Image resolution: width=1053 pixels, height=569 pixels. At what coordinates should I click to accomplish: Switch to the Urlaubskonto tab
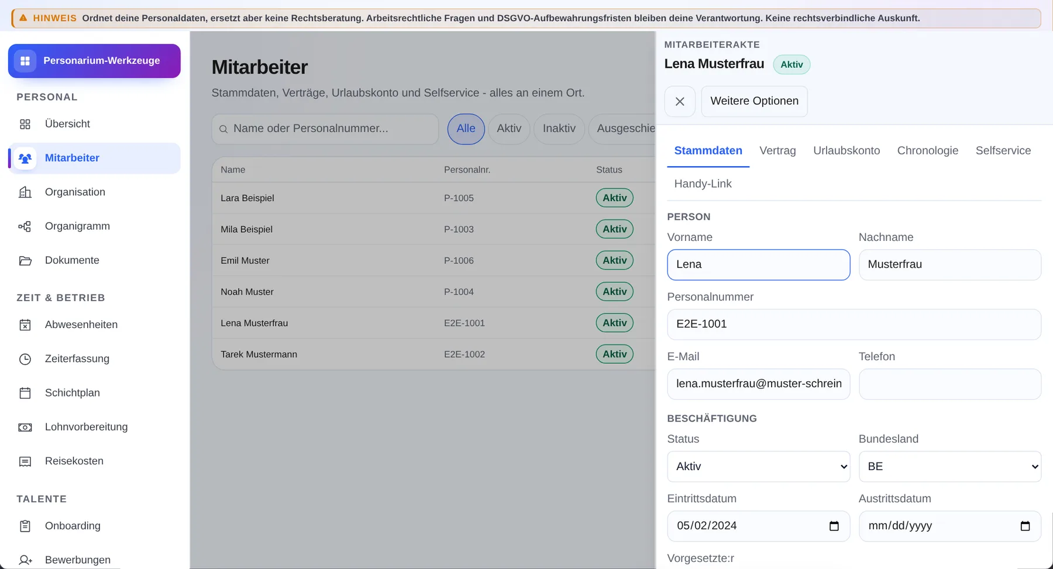click(846, 150)
